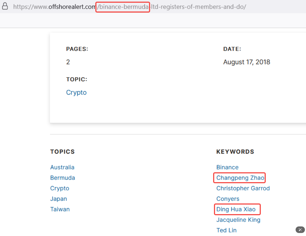Open the Christopher Garrod keyword link

(x=243, y=188)
